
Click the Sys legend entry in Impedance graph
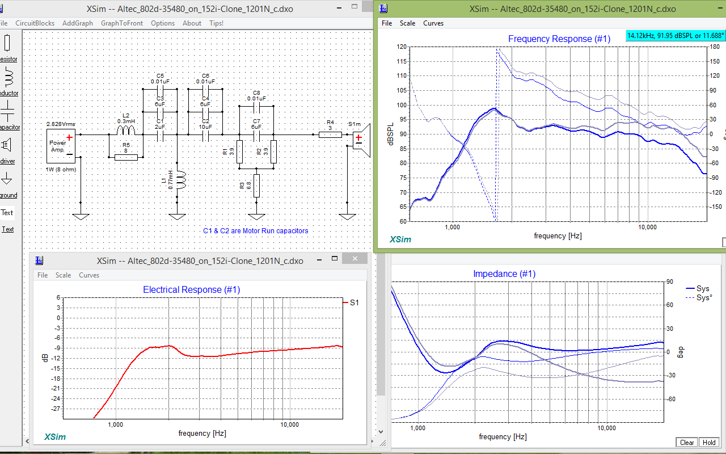(x=698, y=289)
